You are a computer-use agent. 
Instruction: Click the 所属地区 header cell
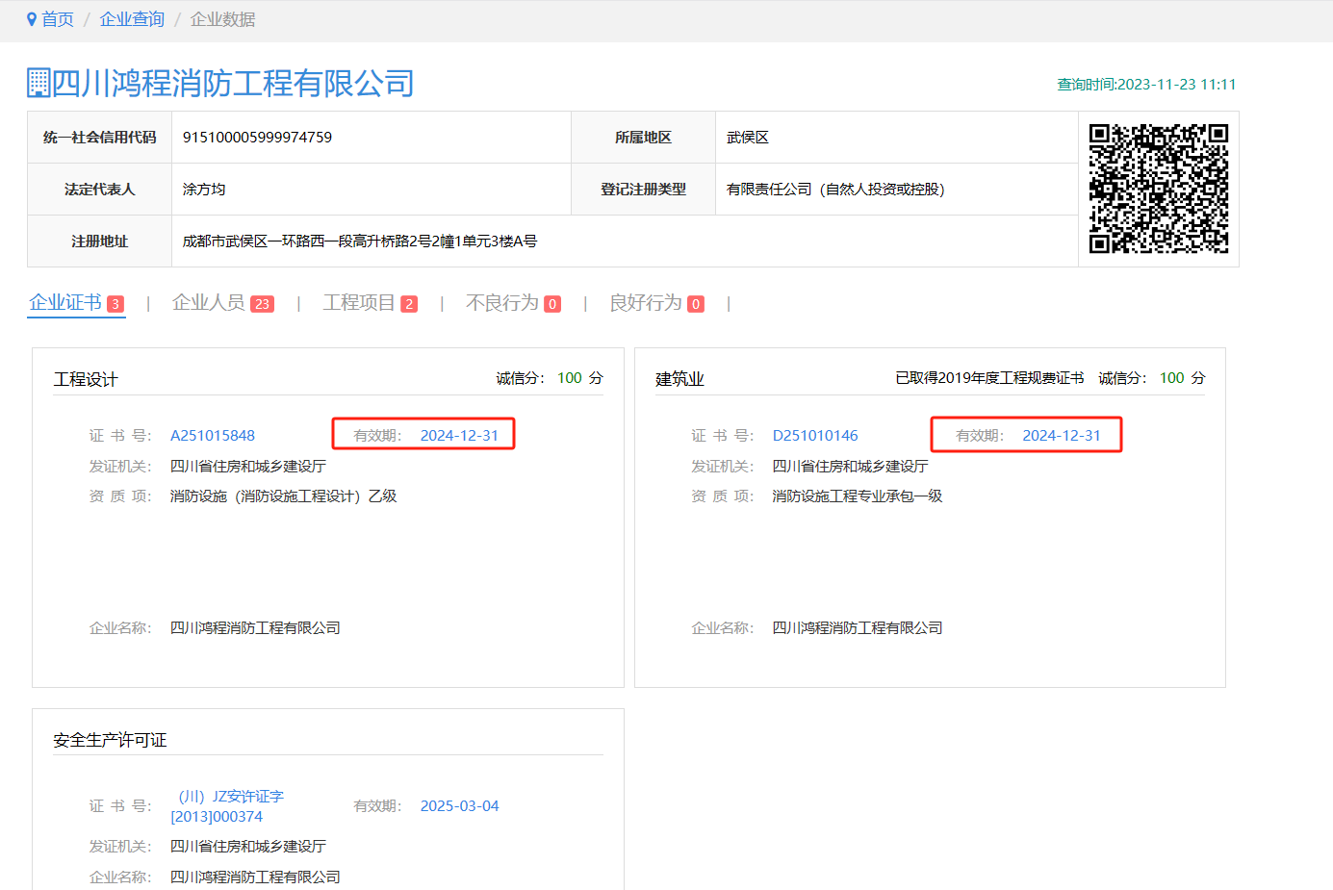point(644,138)
